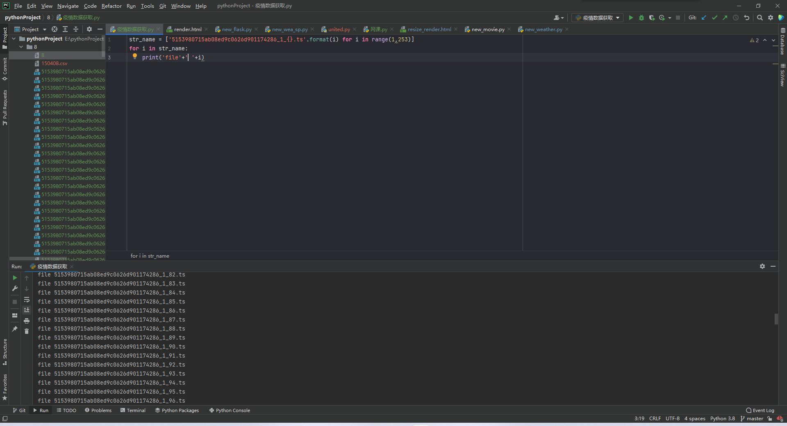Collapse the pythonProject root folder
This screenshot has height=426, width=787.
point(14,39)
